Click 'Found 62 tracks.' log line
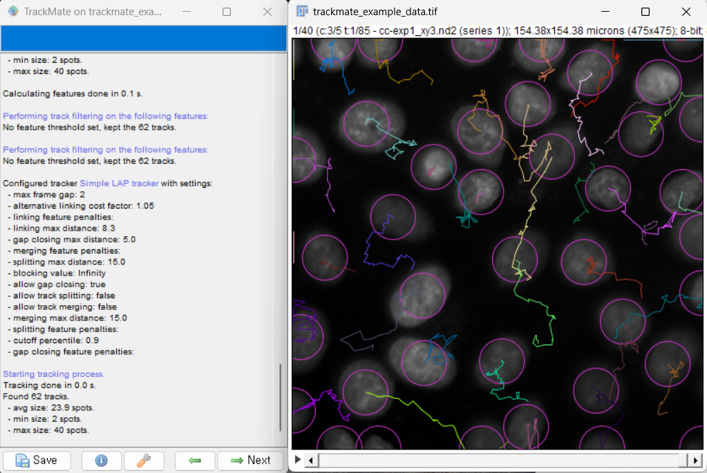This screenshot has height=473, width=707. tap(36, 396)
